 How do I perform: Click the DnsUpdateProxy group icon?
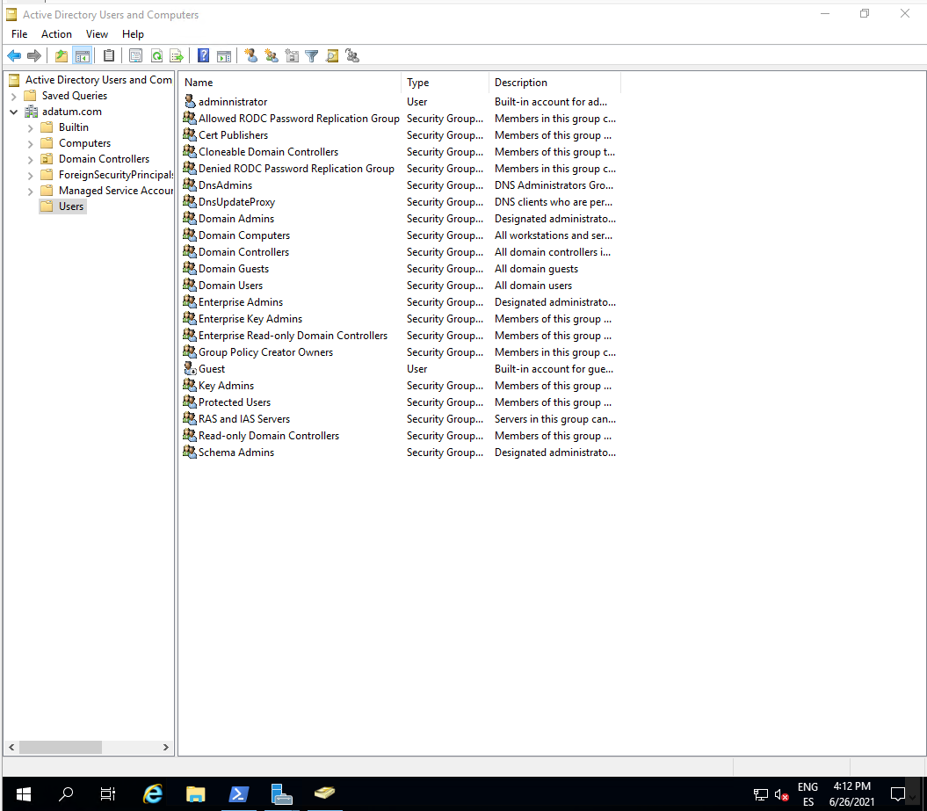[x=189, y=201]
